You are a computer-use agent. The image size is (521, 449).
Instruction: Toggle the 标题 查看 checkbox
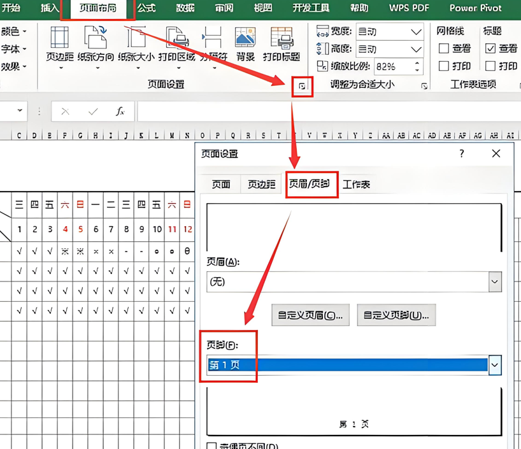coord(490,48)
